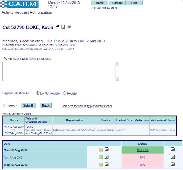Choose Register for vacation registration
183x170 pixels.
pos(65,93)
